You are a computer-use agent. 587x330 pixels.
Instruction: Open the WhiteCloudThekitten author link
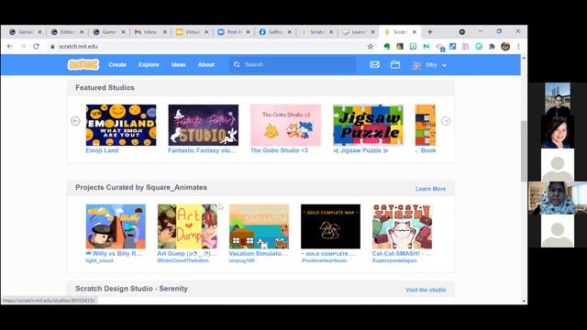click(x=183, y=260)
